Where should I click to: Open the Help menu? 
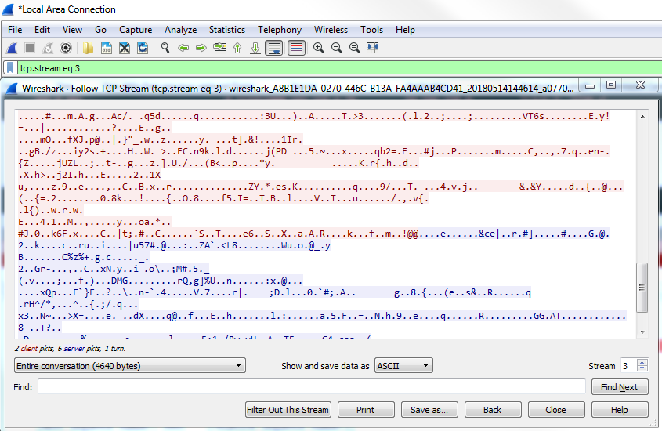[405, 30]
